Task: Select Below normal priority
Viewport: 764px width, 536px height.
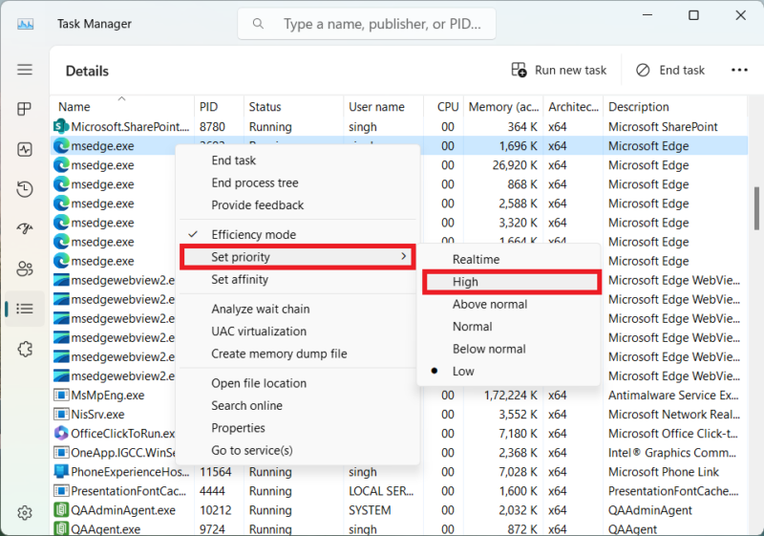Action: pyautogui.click(x=511, y=349)
